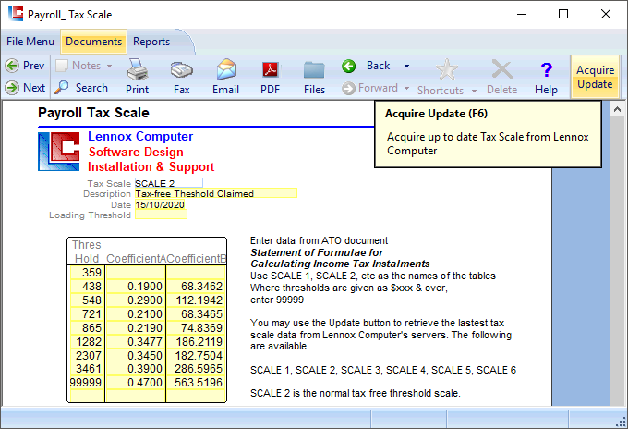Open Search with magnifier icon
This screenshot has height=429, width=628.
coord(81,88)
